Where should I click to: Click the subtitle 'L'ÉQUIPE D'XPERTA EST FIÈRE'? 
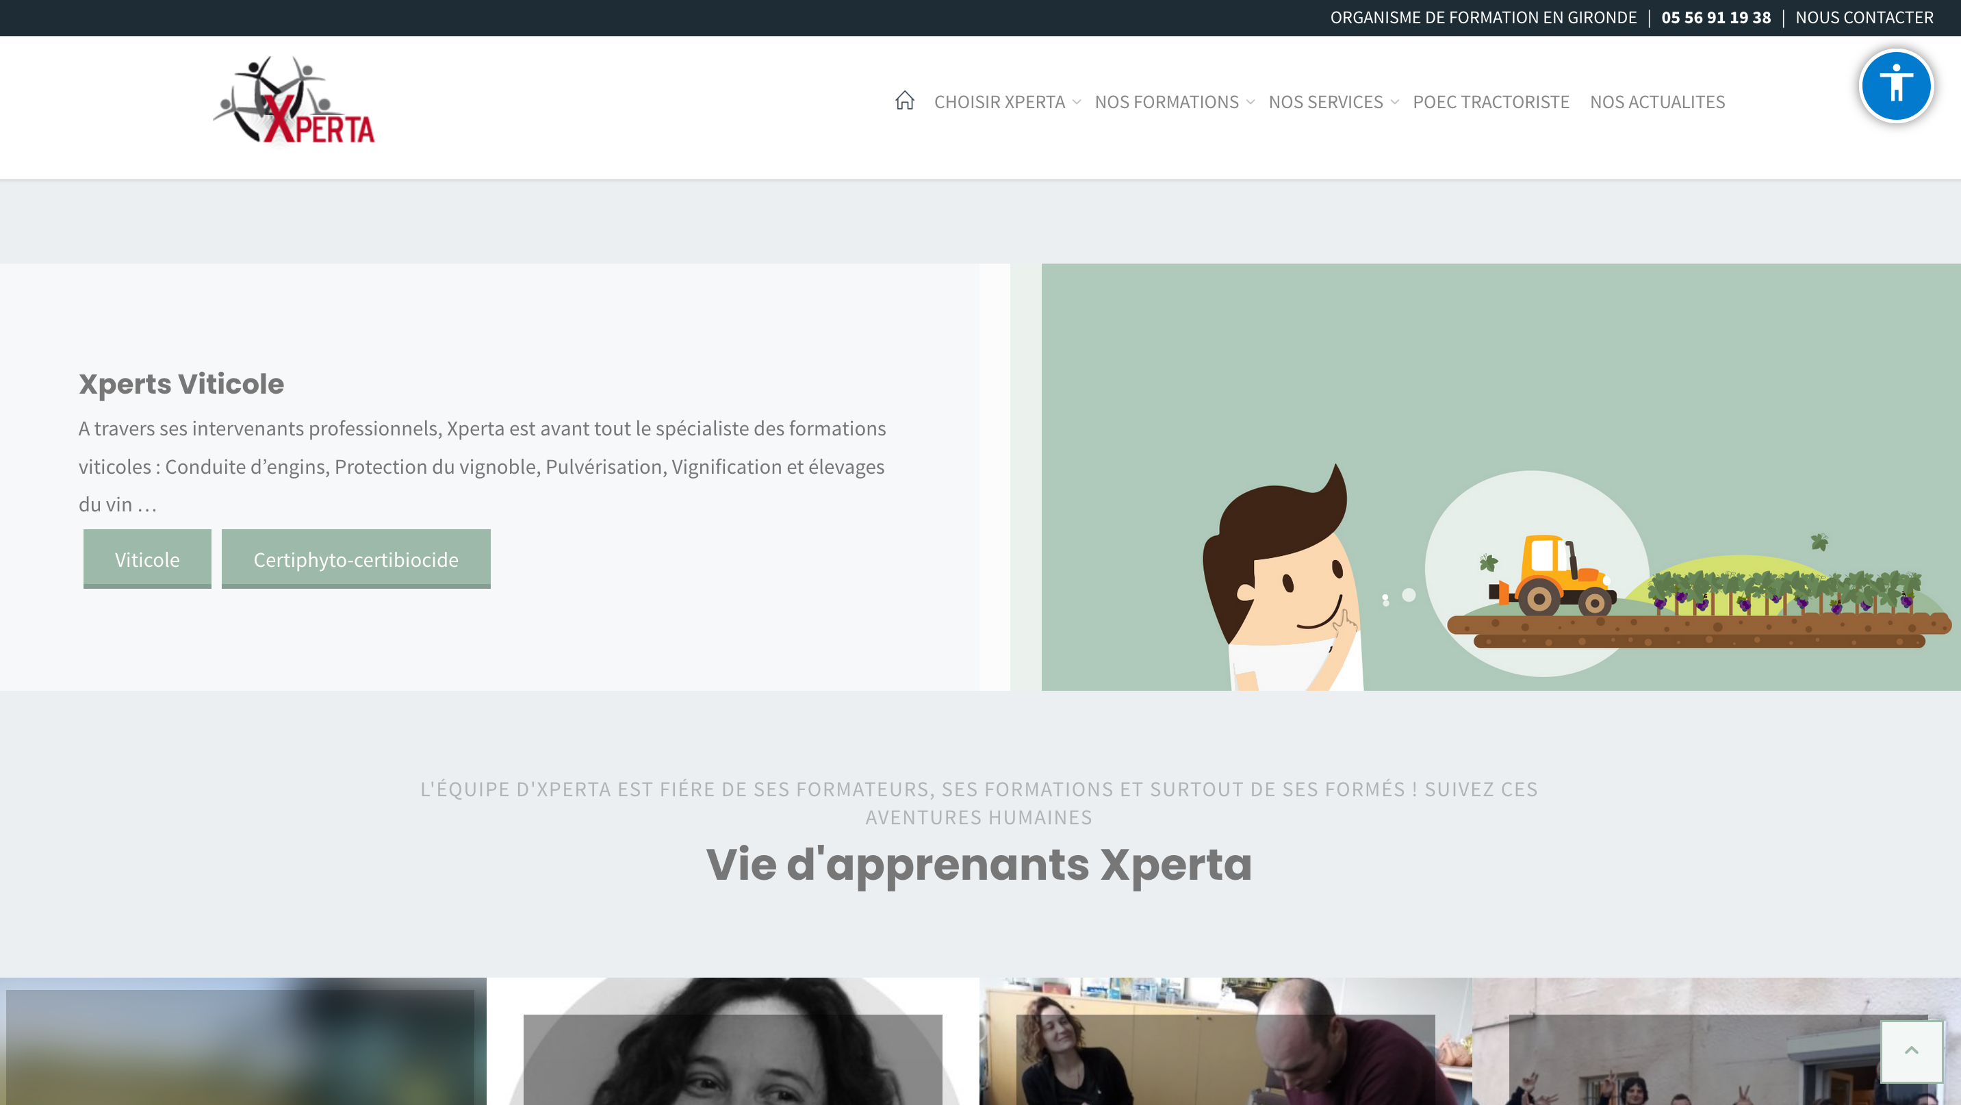[979, 802]
